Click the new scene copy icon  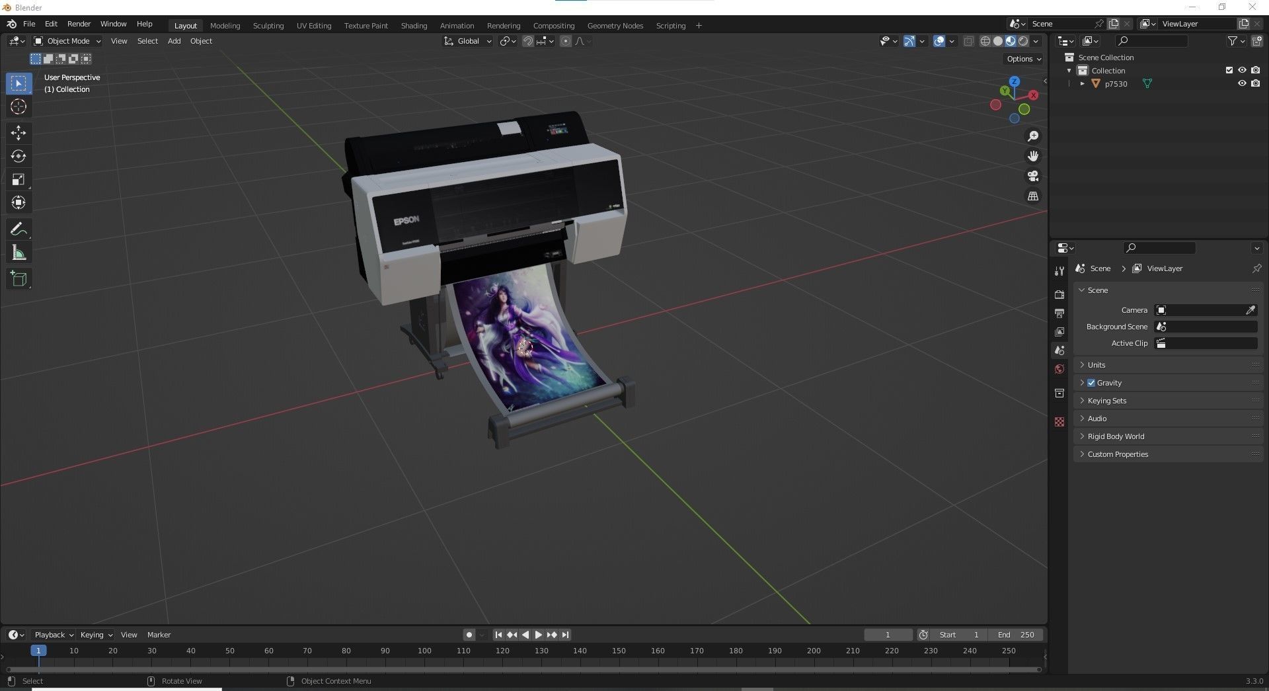pyautogui.click(x=1114, y=24)
